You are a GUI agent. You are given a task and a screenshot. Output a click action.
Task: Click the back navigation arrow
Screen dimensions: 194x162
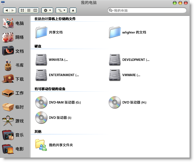click(7, 10)
